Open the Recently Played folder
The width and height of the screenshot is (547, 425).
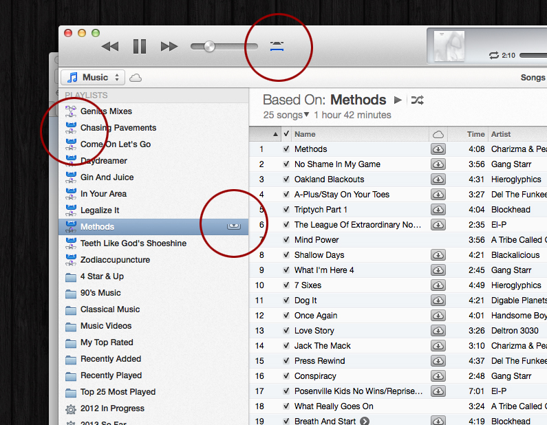[153, 375]
